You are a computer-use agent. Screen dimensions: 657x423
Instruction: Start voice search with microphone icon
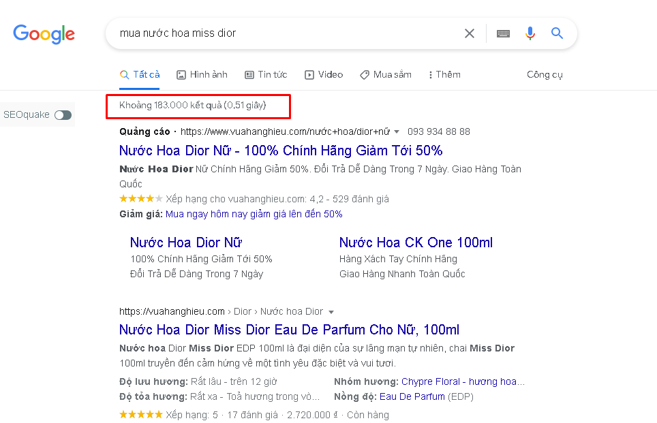[x=530, y=33]
